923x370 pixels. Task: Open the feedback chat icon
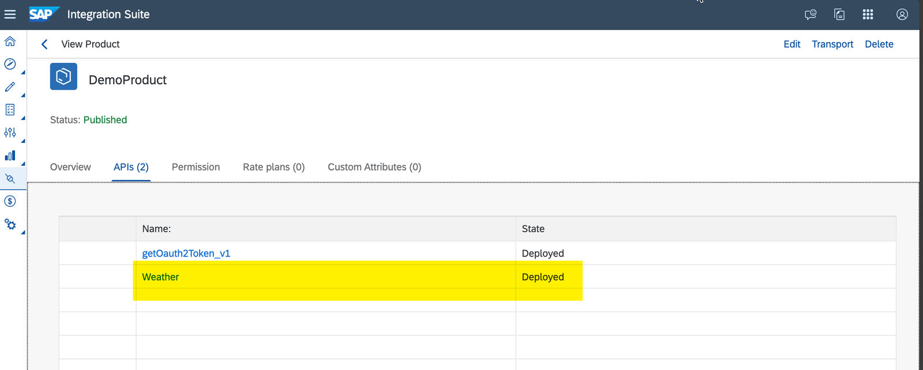pyautogui.click(x=811, y=14)
